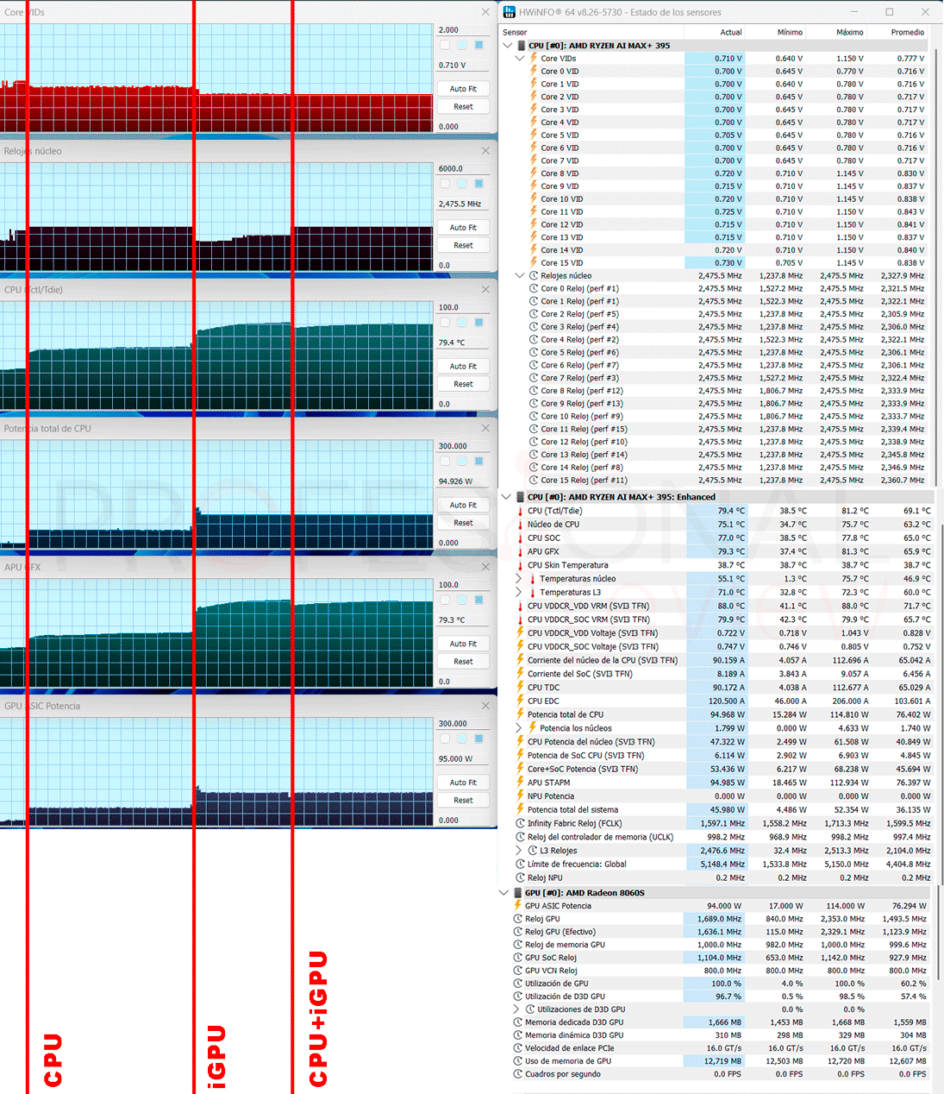Click Reset in the GPU ASIC Potencia graph
Image resolution: width=944 pixels, height=1094 pixels.
pos(464,800)
